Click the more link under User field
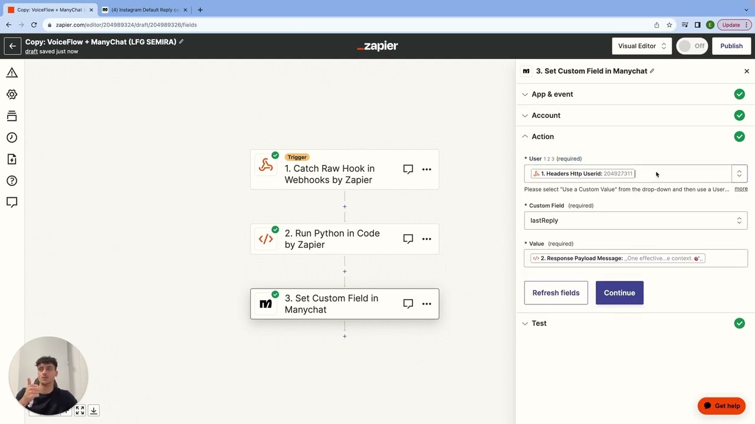Image resolution: width=755 pixels, height=424 pixels. [x=741, y=189]
